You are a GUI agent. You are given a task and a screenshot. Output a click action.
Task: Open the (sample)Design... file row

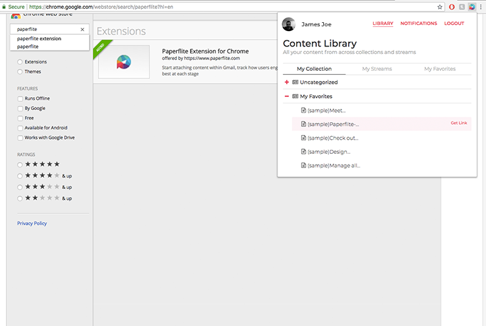pyautogui.click(x=381, y=152)
